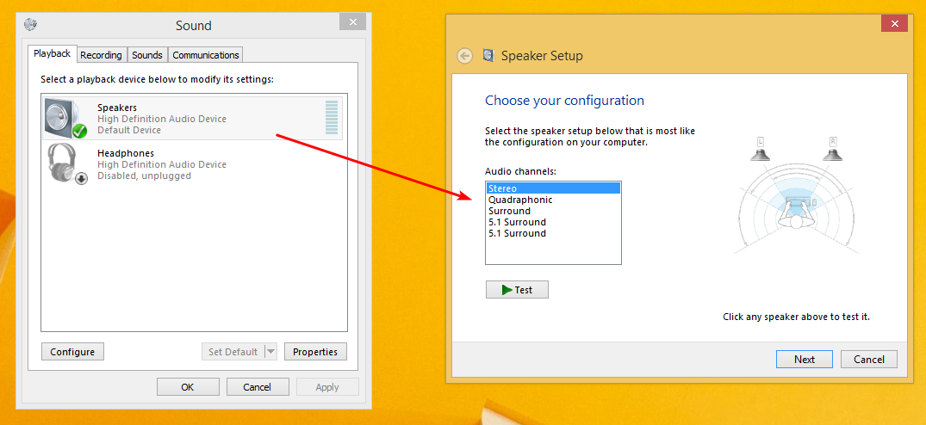
Task: Switch to the Recording tab
Action: 102,55
